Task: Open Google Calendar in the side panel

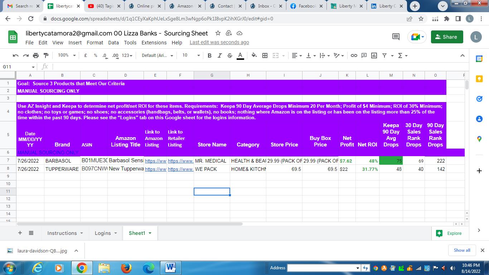Action: [479, 59]
